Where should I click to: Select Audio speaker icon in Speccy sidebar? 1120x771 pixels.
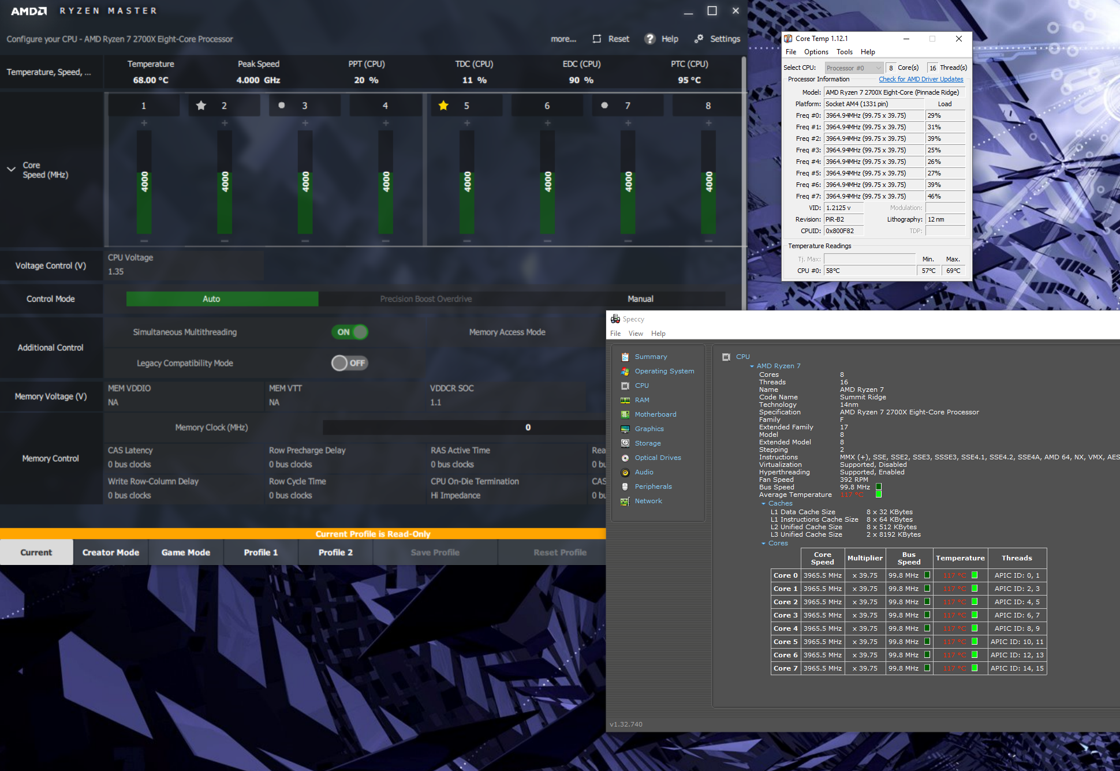(625, 472)
